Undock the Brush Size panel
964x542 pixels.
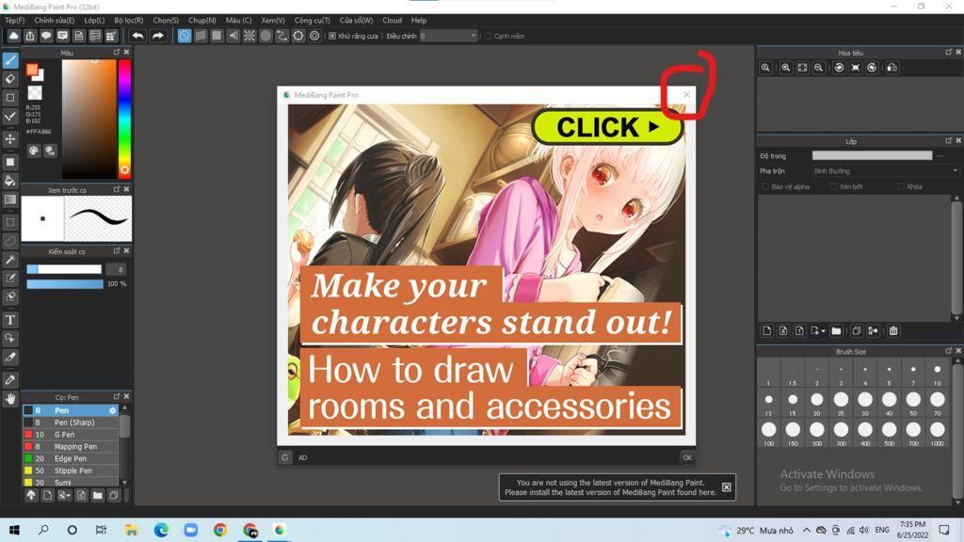(x=949, y=351)
